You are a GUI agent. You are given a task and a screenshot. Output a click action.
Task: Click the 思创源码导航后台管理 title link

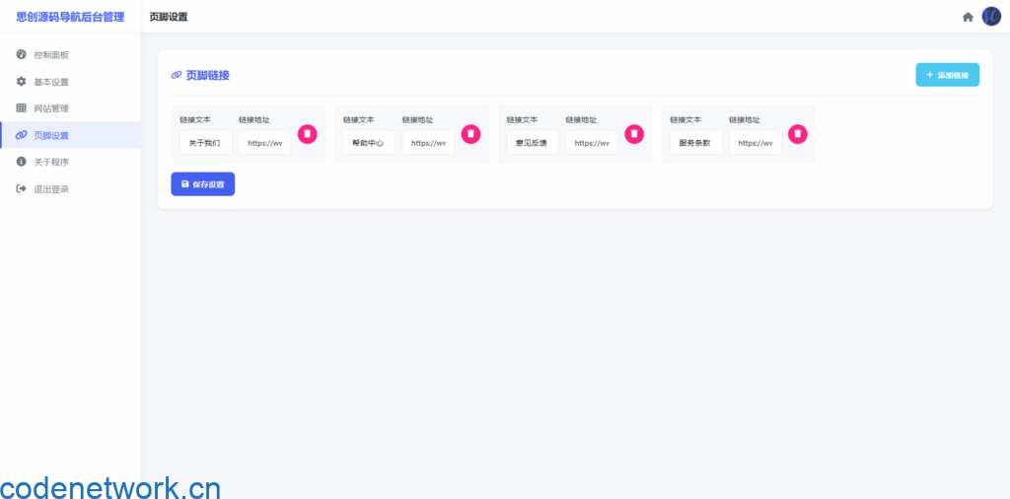(x=70, y=17)
